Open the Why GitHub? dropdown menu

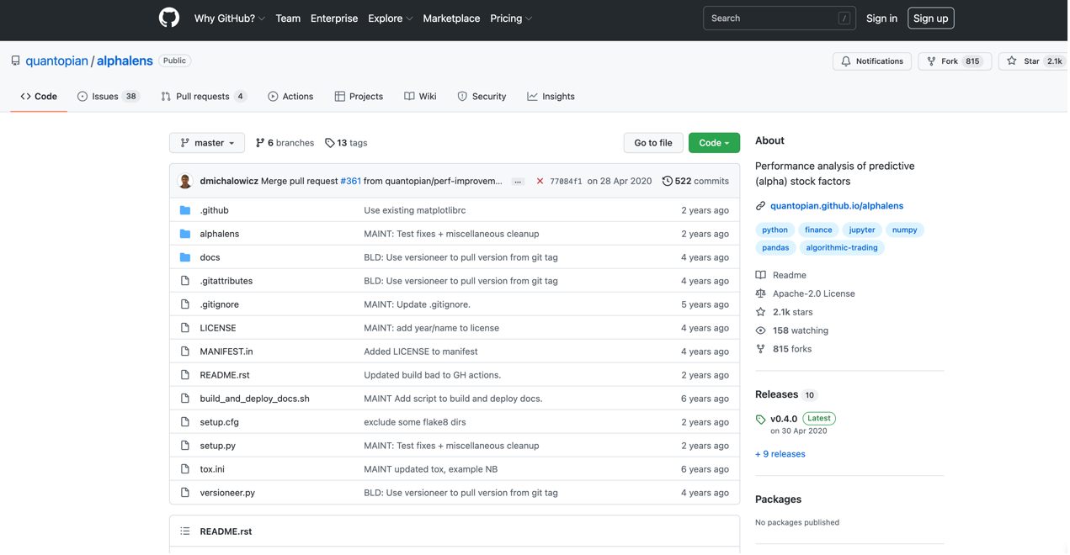pyautogui.click(x=229, y=18)
